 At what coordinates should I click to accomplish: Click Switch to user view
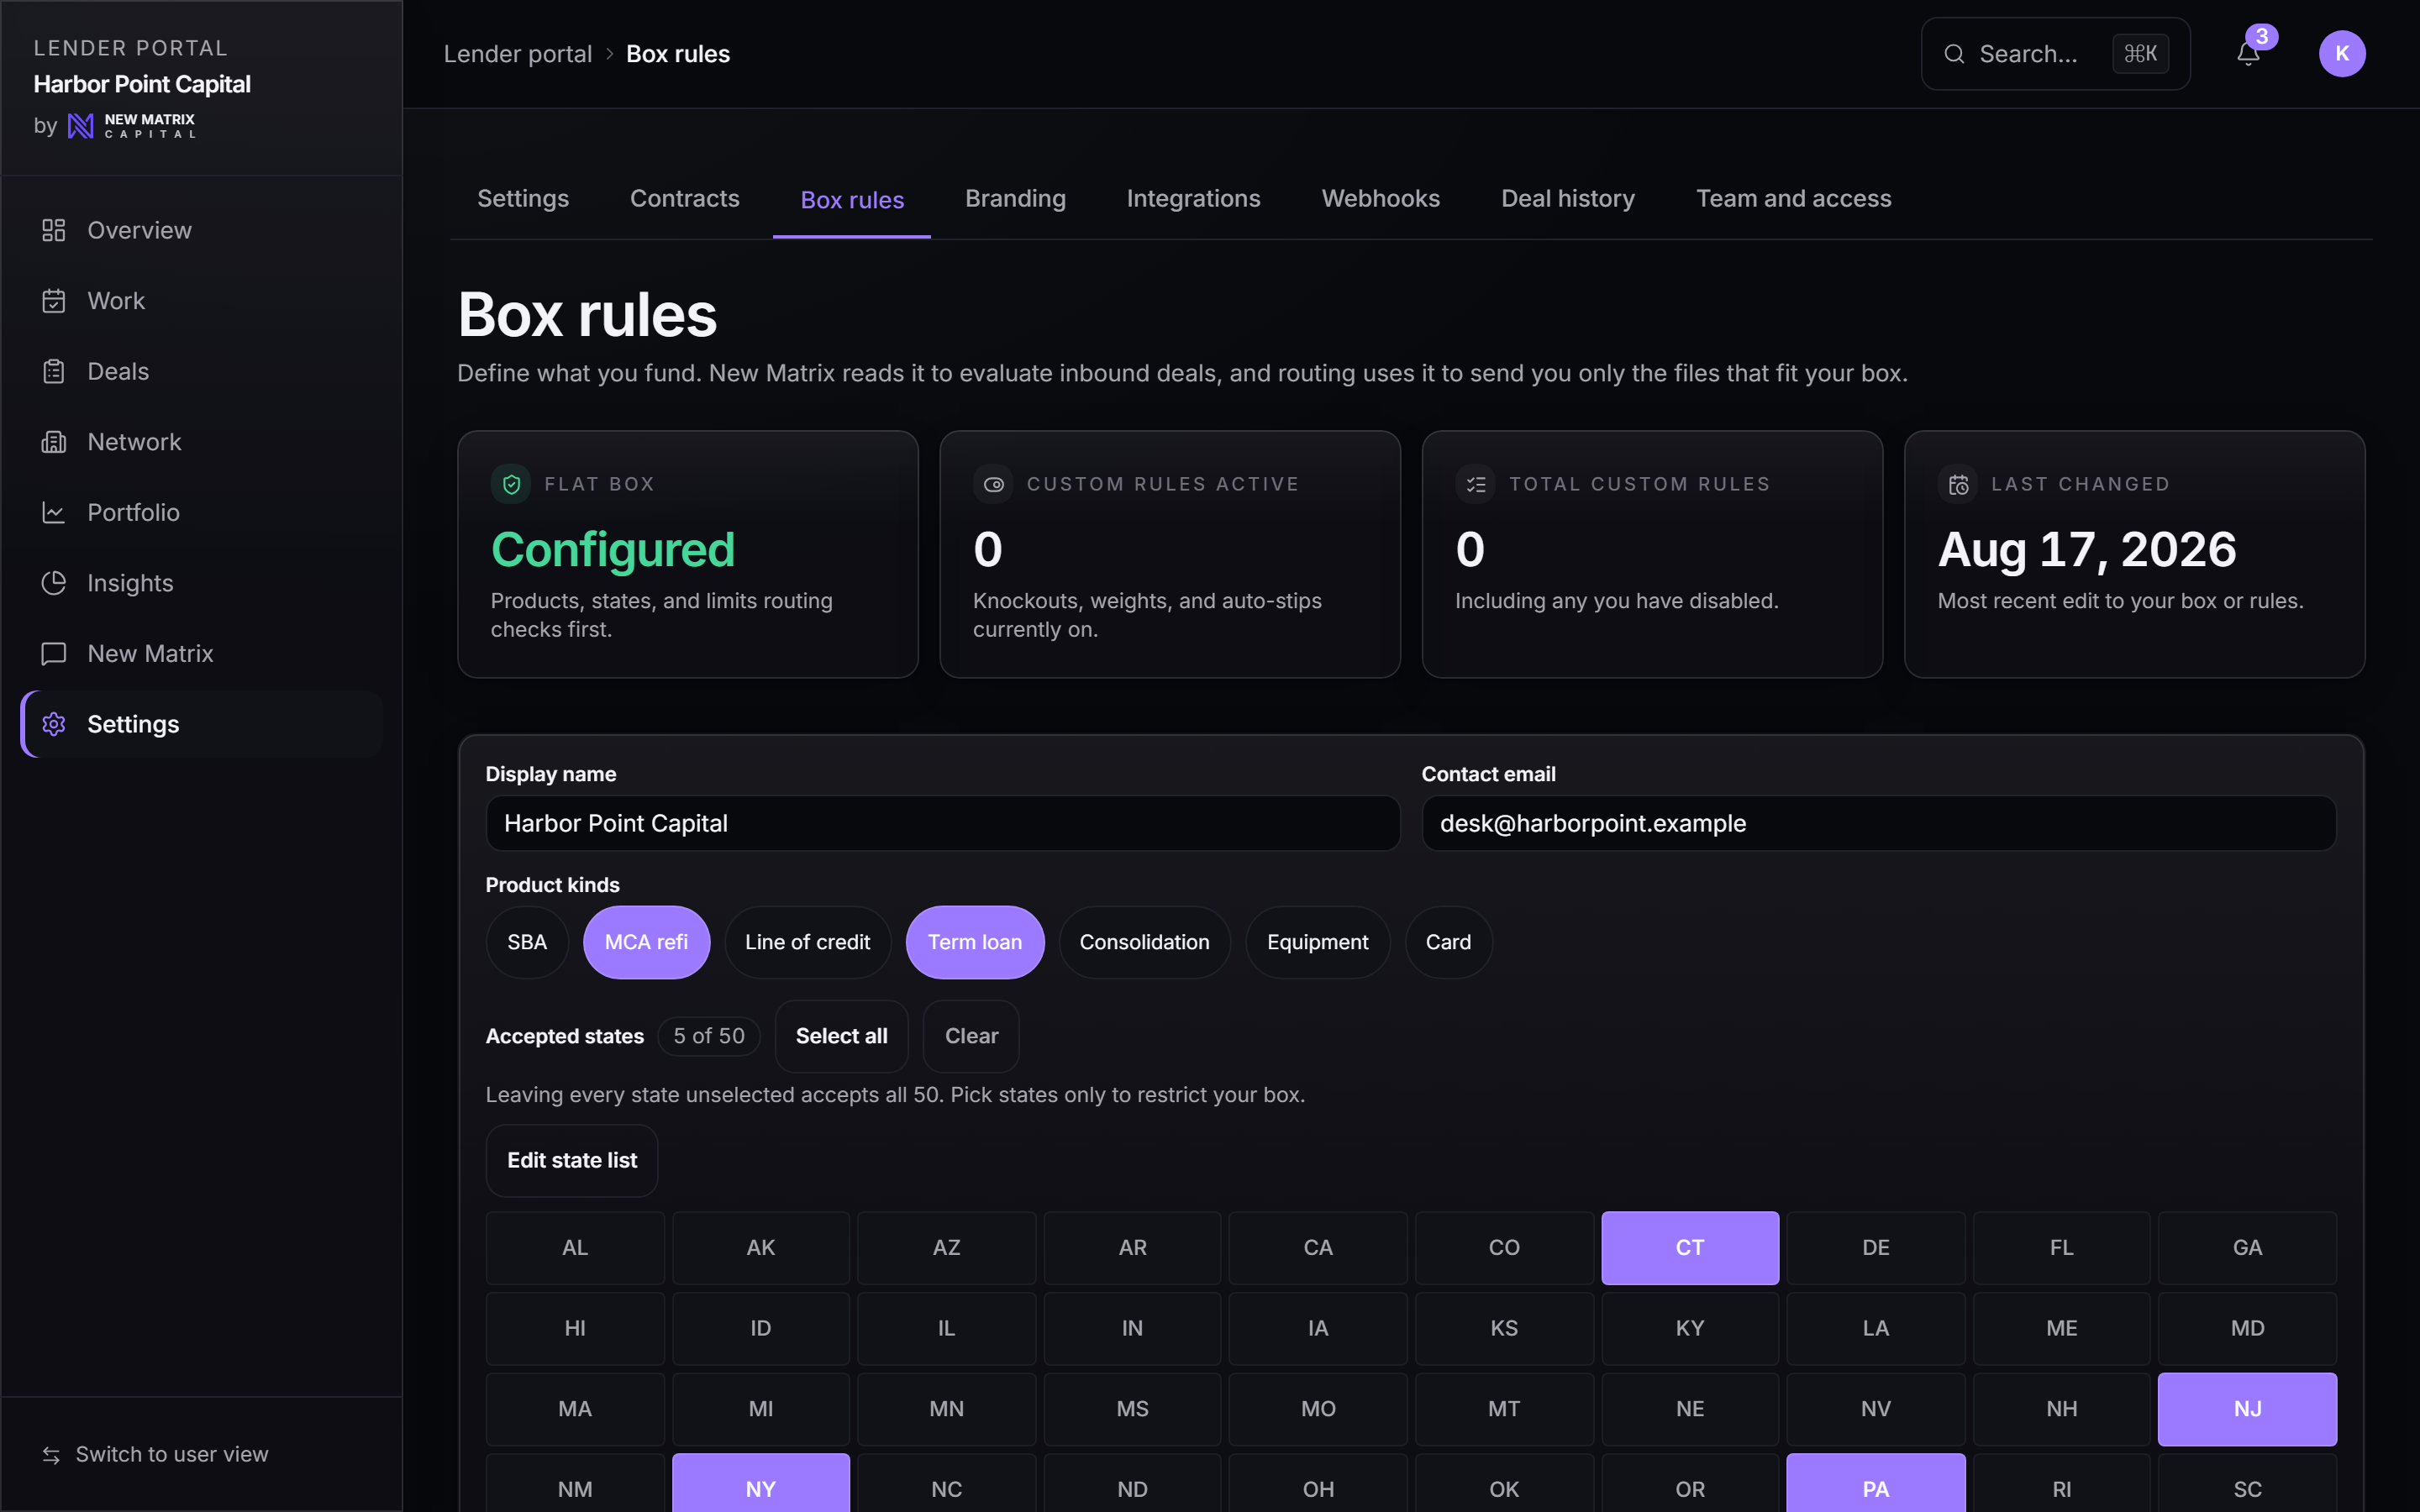[x=172, y=1454]
